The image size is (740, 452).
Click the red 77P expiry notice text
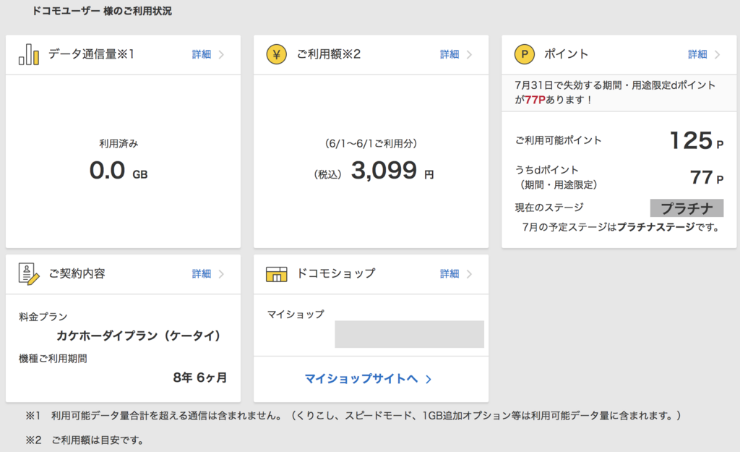click(x=535, y=100)
